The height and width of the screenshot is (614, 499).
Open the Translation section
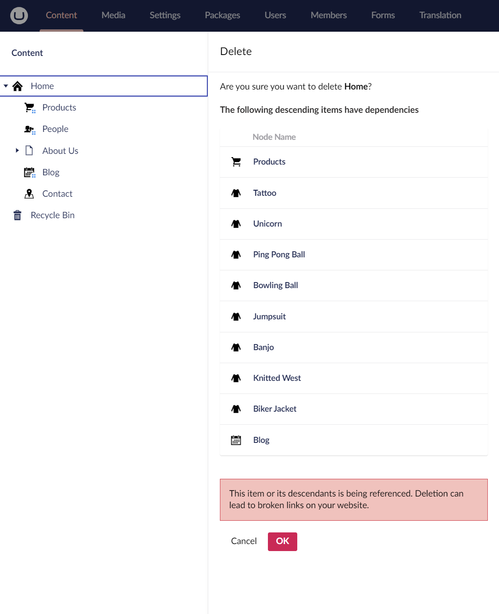(x=440, y=15)
